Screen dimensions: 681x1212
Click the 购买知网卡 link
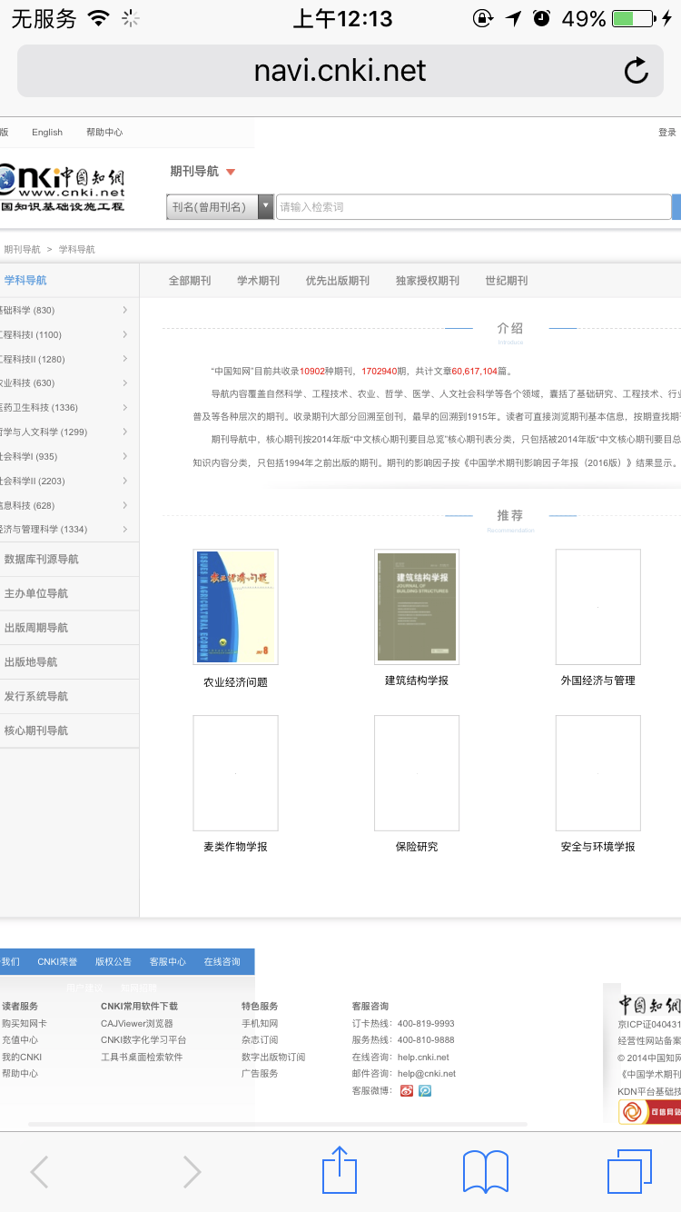(x=25, y=1023)
